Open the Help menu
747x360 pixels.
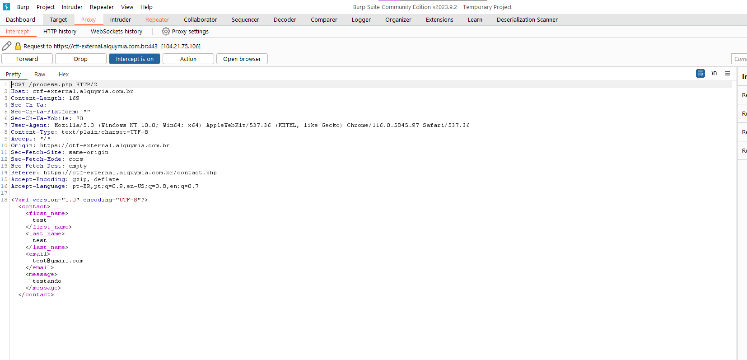[146, 7]
